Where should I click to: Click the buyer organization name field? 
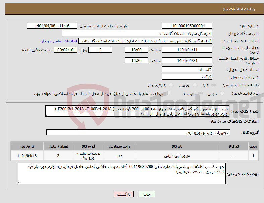pos(137,33)
